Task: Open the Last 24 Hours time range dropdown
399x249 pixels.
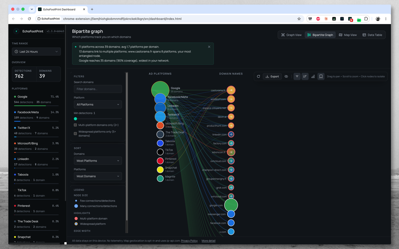Action: pyautogui.click(x=36, y=52)
